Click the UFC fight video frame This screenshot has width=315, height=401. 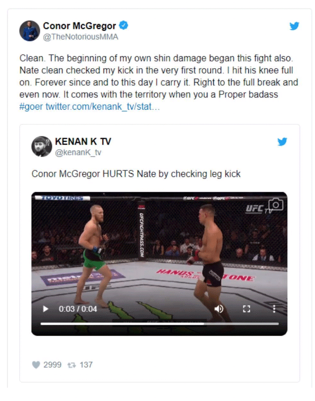(159, 264)
